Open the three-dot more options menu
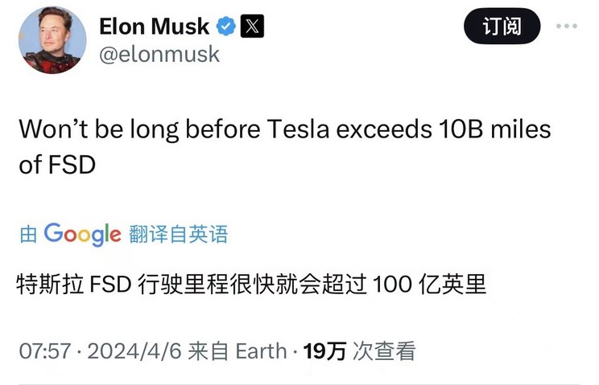Image resolution: width=599 pixels, height=385 pixels. pos(567,26)
